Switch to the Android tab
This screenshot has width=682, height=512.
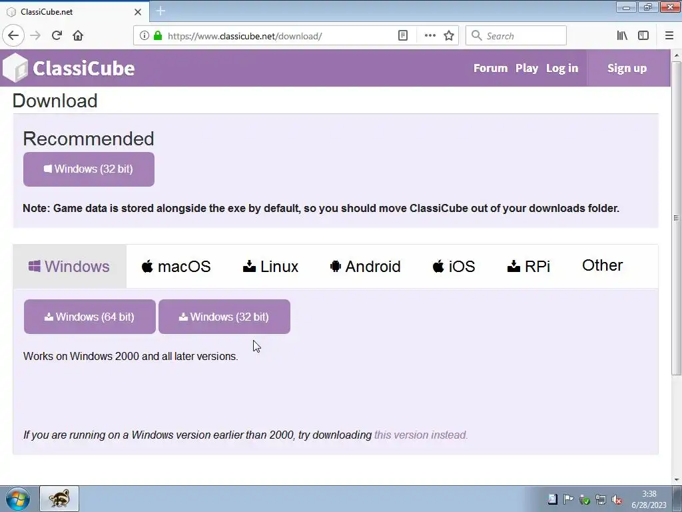click(366, 266)
